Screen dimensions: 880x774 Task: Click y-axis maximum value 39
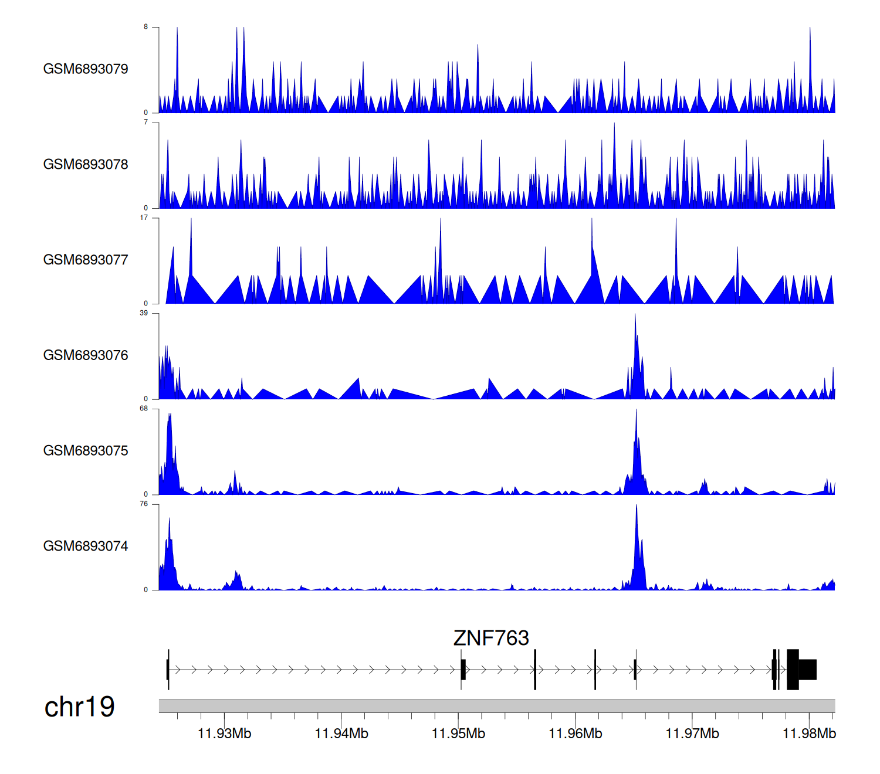[x=144, y=313]
